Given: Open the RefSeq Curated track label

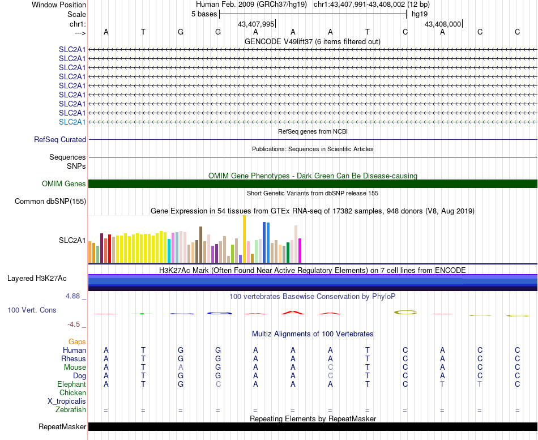Looking at the screenshot, I should pos(60,140).
